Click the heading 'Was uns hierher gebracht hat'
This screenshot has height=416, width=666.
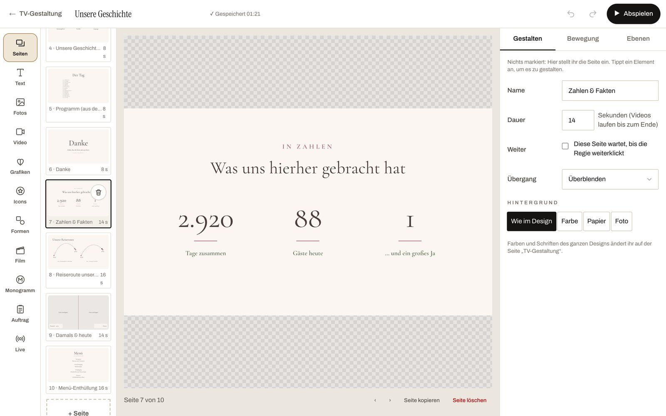308,168
